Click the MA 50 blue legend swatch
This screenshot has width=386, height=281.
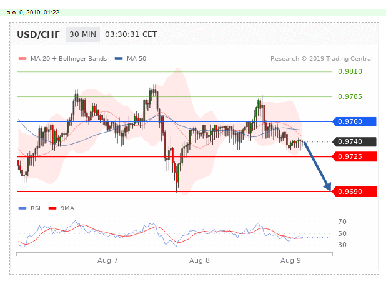click(119, 59)
